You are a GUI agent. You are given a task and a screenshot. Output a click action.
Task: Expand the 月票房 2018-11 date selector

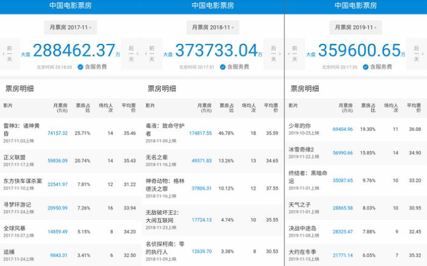point(213,28)
